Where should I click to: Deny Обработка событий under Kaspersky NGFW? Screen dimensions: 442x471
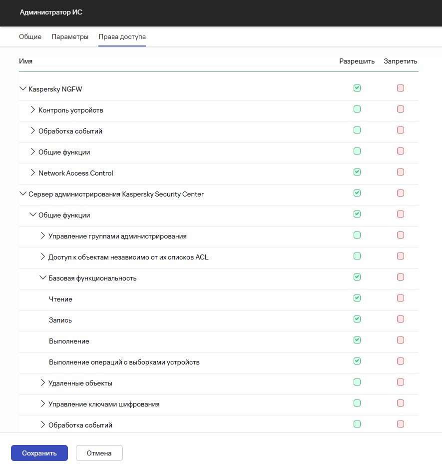click(401, 130)
